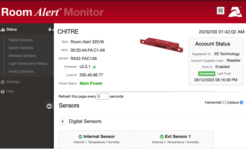Open Wireless Sensors in the sidebar

click(x=22, y=56)
